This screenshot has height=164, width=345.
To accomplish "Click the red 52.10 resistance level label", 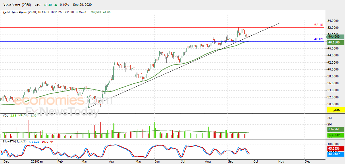I will point(319,25).
